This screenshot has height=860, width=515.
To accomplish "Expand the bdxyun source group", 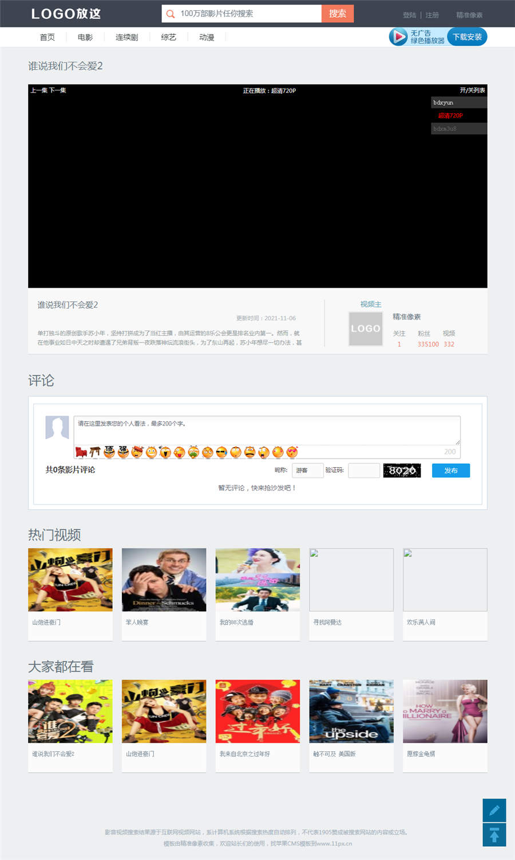I will 458,102.
